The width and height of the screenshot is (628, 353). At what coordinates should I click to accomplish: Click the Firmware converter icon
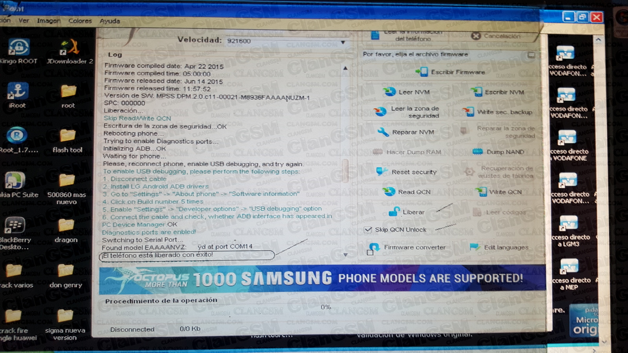[374, 247]
